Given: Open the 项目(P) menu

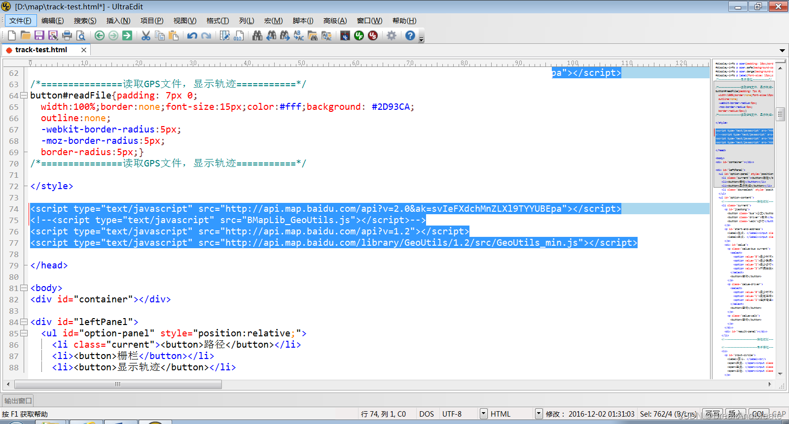Looking at the screenshot, I should 152,21.
